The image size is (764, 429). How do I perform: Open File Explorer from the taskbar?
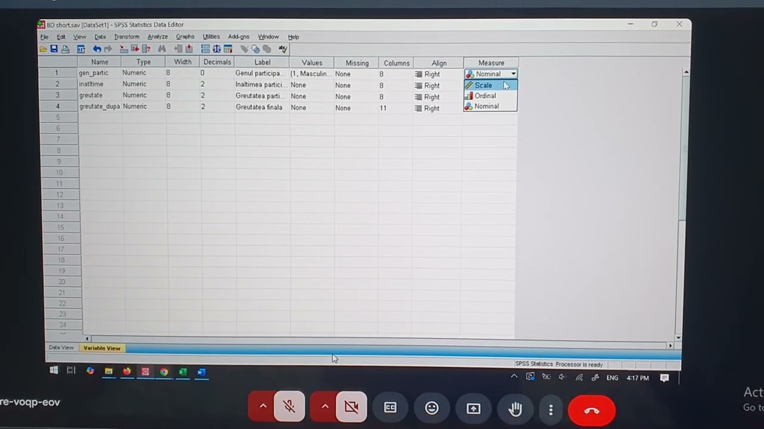109,371
